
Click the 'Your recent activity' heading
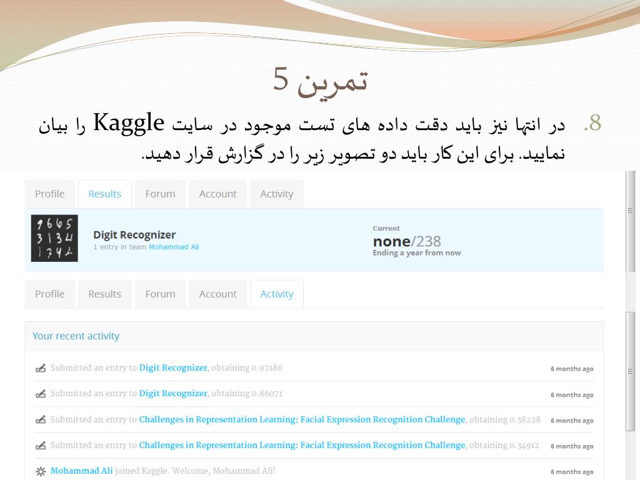pyautogui.click(x=76, y=336)
